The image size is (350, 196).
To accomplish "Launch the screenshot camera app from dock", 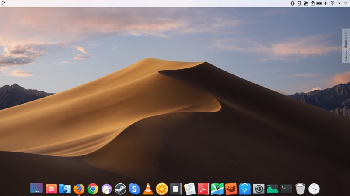I will tap(51, 189).
